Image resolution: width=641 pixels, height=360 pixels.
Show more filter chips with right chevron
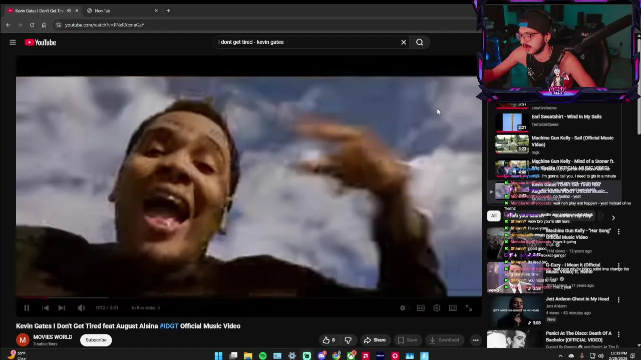tap(613, 217)
